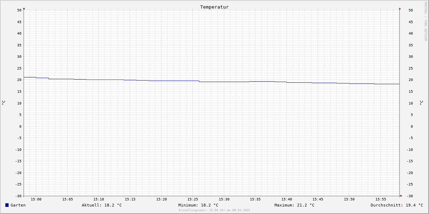The height and width of the screenshot is (214, 429).
Task: Click the 10 label on the left axis
Action: pyautogui.click(x=19, y=103)
